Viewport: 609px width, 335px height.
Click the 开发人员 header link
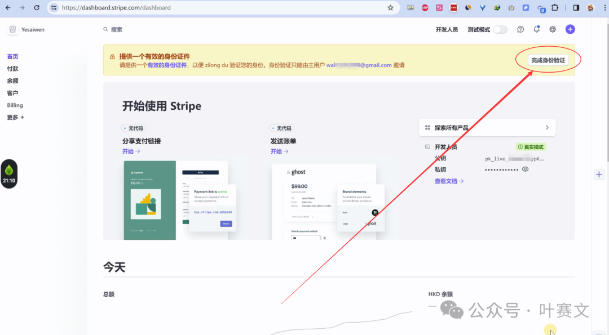(x=447, y=29)
